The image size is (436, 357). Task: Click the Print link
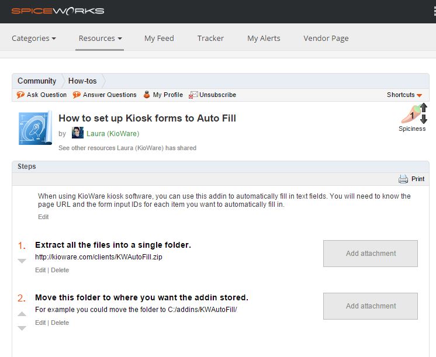point(418,179)
